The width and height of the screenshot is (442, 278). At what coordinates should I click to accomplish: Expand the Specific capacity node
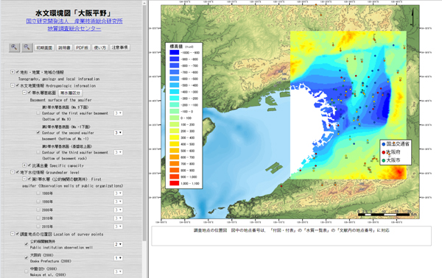pos(24,165)
